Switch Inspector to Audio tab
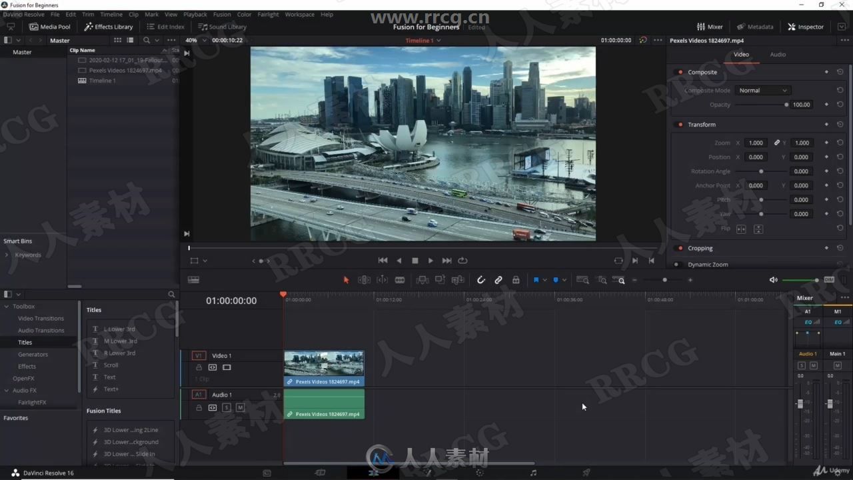Image resolution: width=853 pixels, height=480 pixels. [778, 55]
